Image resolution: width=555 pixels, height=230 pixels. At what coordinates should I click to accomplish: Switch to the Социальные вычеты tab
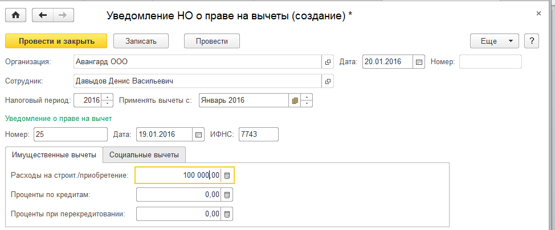[x=144, y=154]
